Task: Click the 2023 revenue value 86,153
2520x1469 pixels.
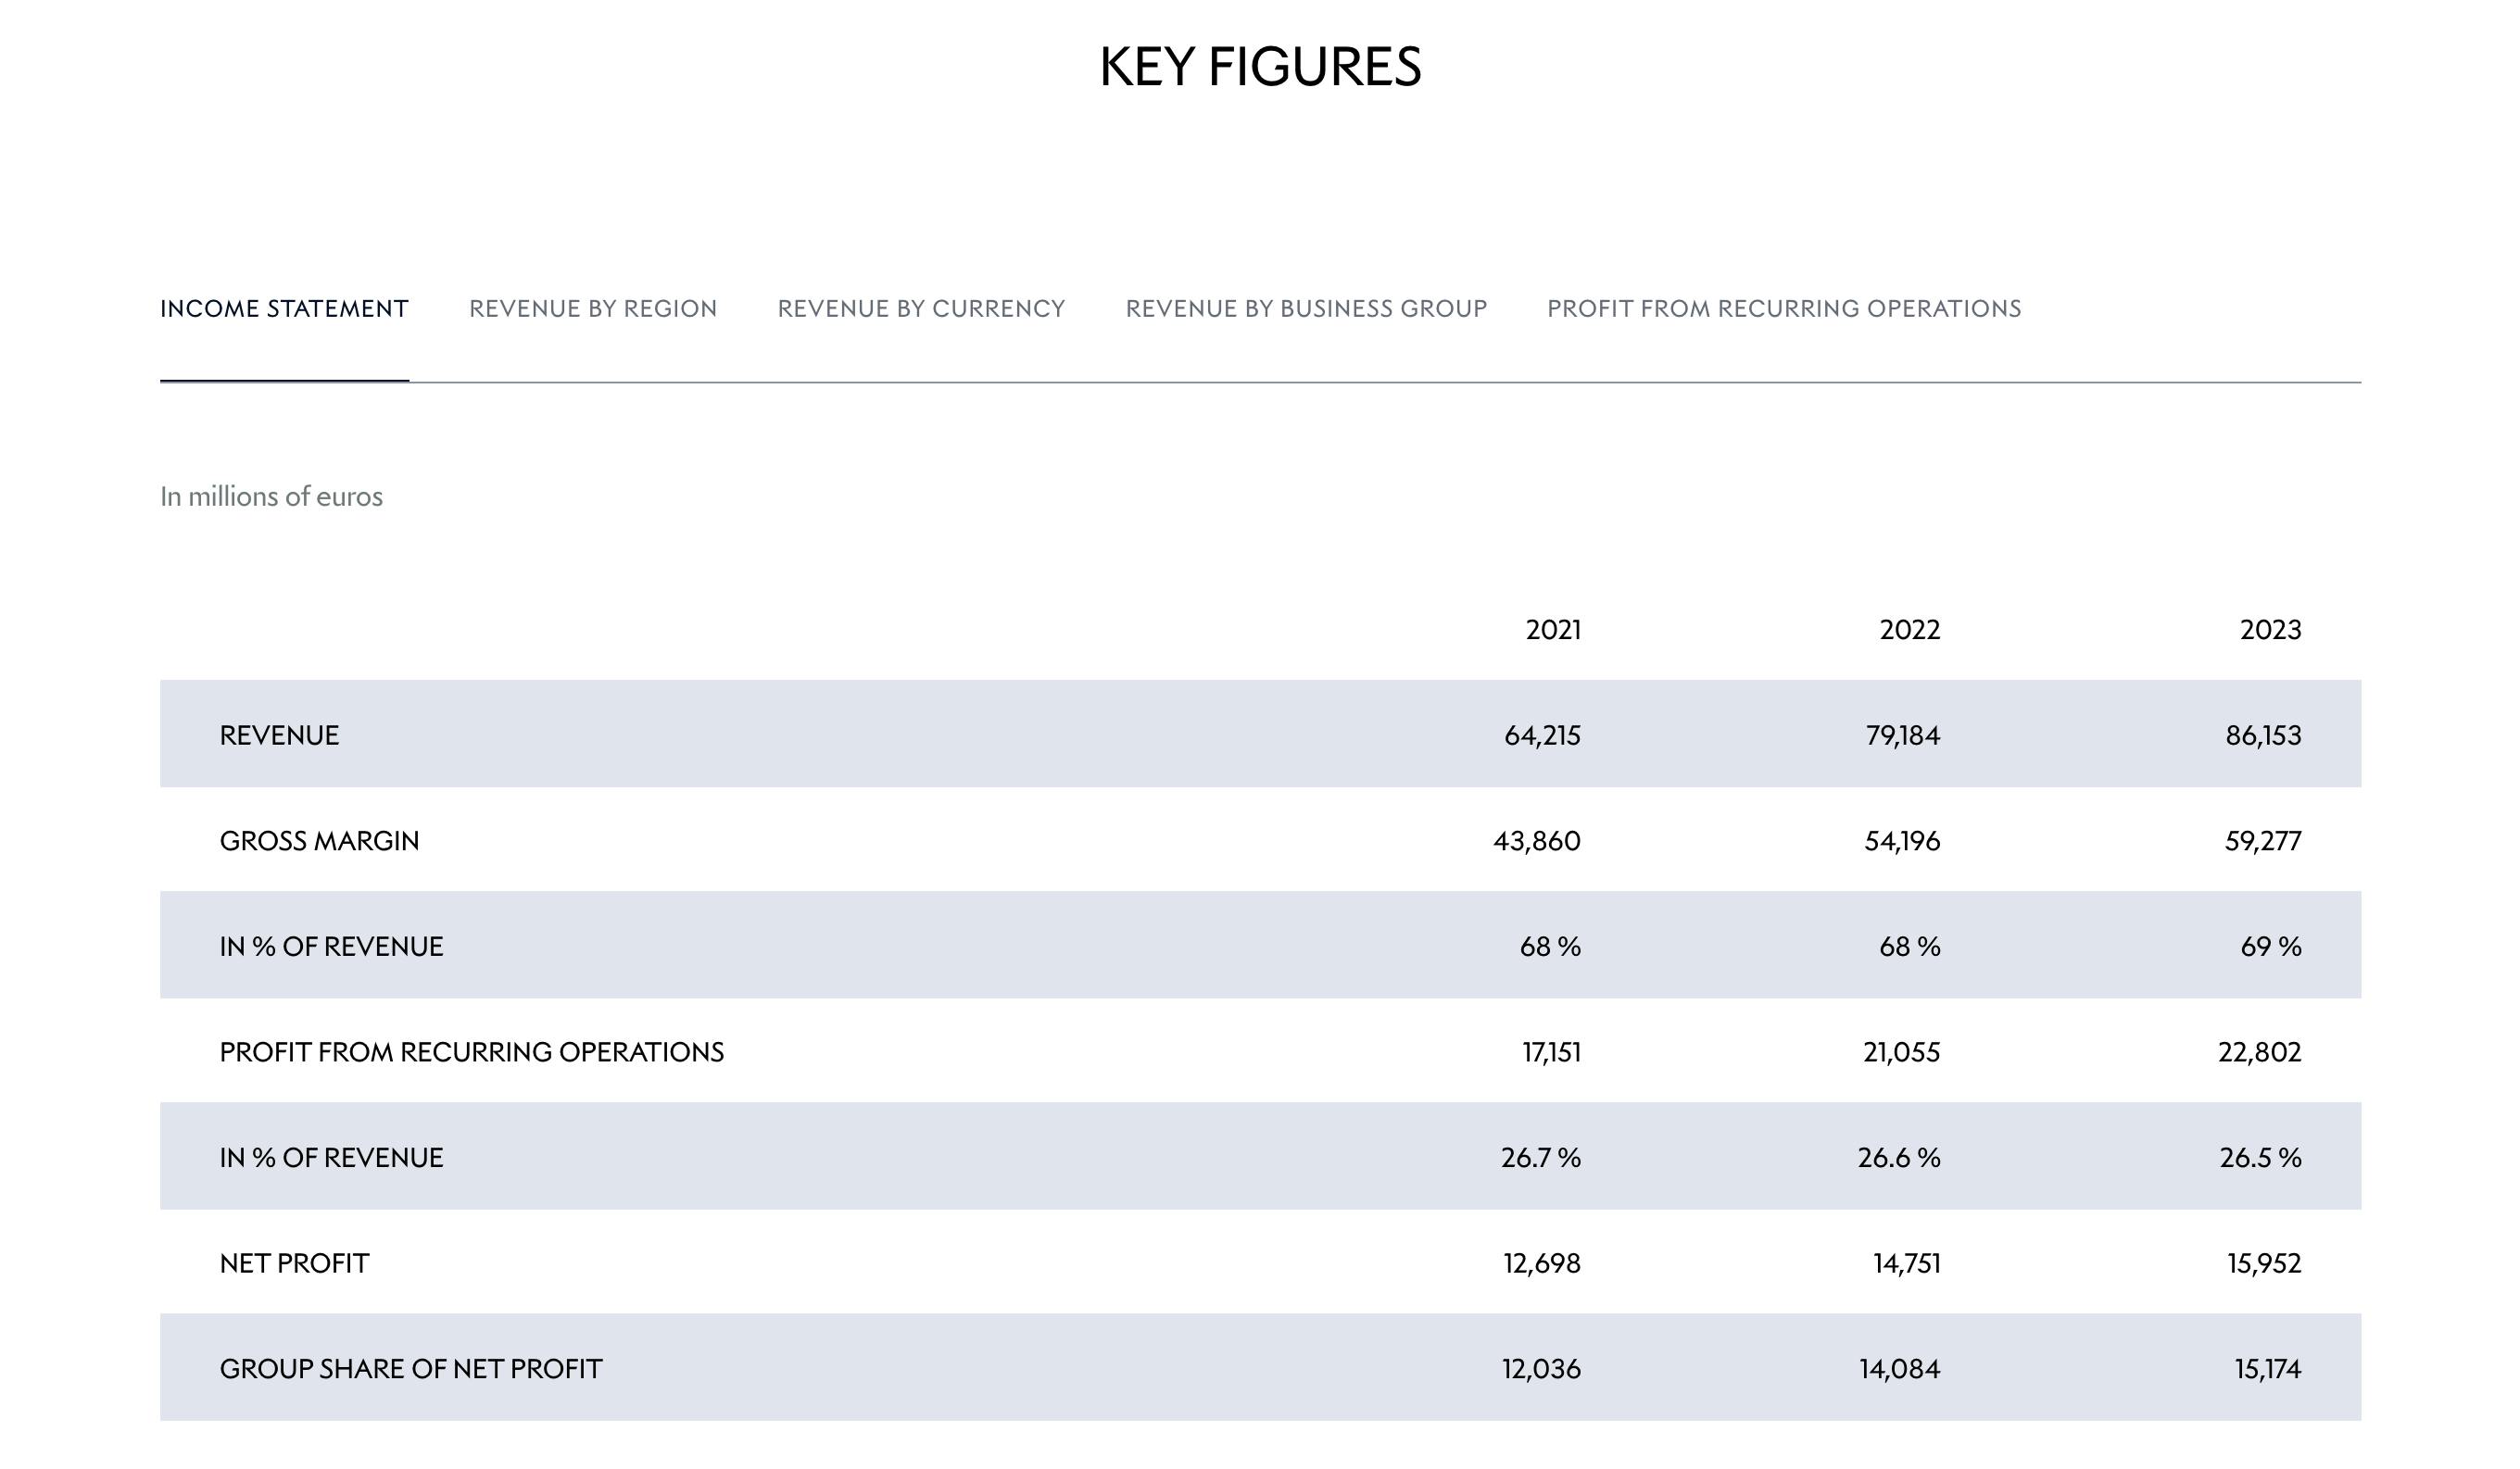Action: [x=2263, y=735]
